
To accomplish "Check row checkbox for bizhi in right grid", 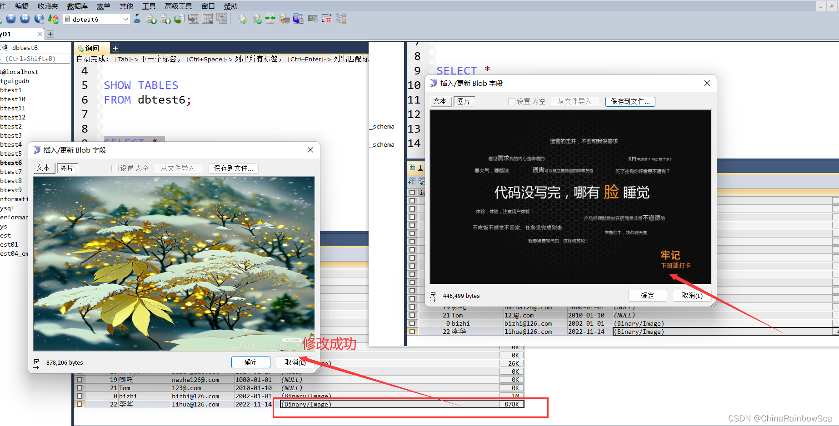I will coord(412,323).
